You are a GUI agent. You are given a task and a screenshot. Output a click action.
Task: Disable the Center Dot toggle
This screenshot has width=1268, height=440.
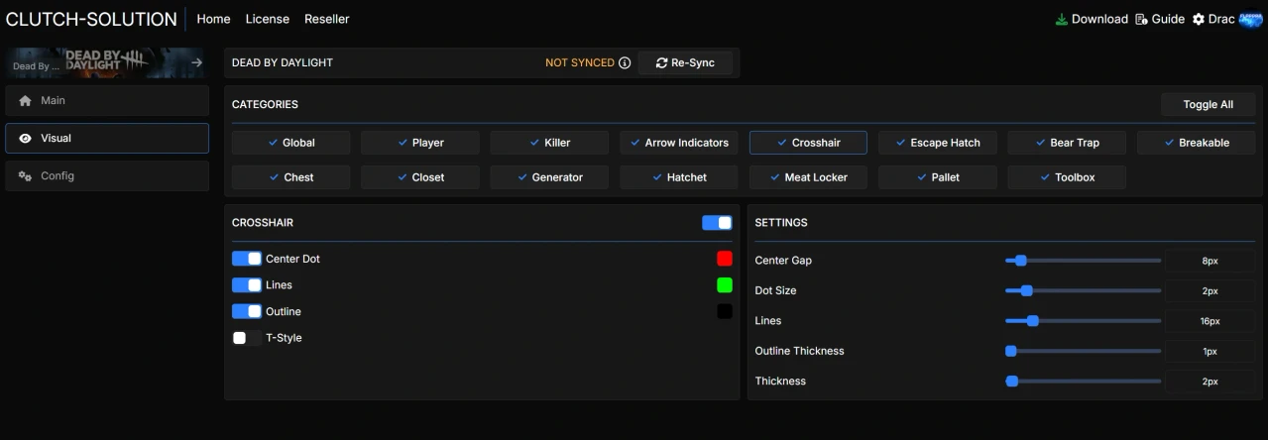pos(247,259)
